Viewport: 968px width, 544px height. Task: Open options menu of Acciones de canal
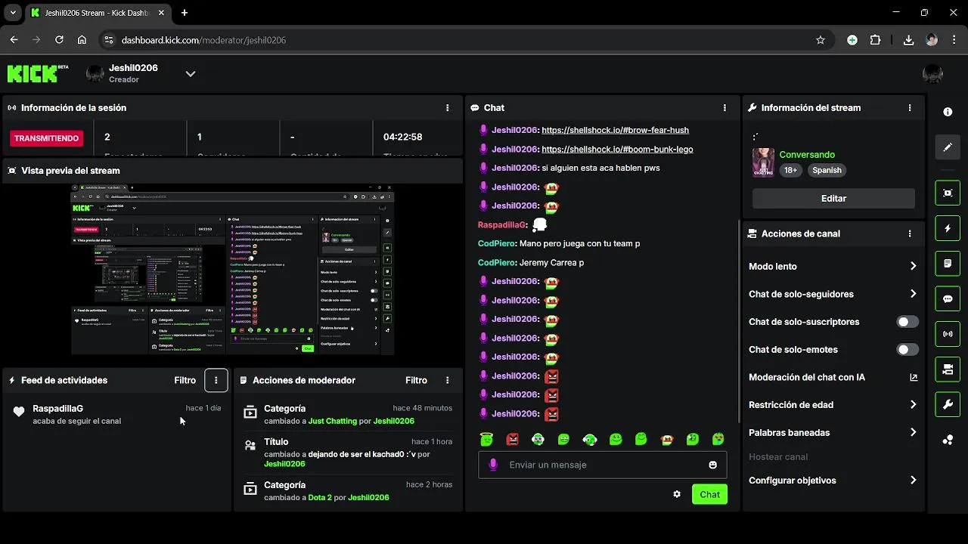coord(910,234)
